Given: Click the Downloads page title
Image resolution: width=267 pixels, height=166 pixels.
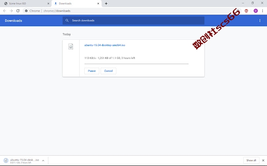Looking at the screenshot, I should [x=13, y=21].
